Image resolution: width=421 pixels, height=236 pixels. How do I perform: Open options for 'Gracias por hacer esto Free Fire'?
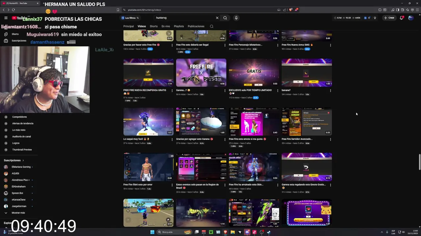coord(172,45)
